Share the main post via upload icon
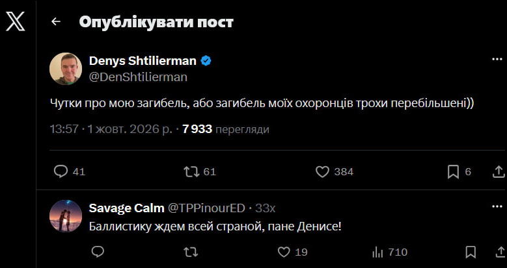Image resolution: width=507 pixels, height=268 pixels. click(499, 172)
